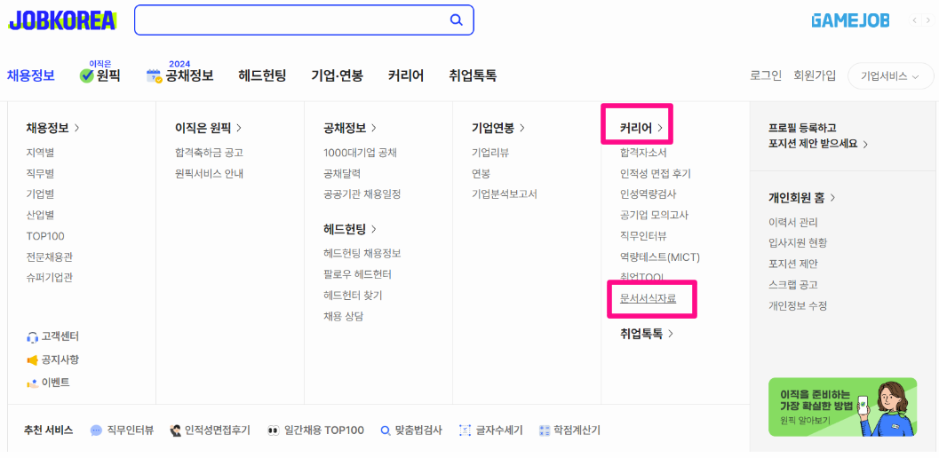Expand the 취업톡톡 column heading
Viewport: 939px width, 458px height.
pyautogui.click(x=647, y=334)
